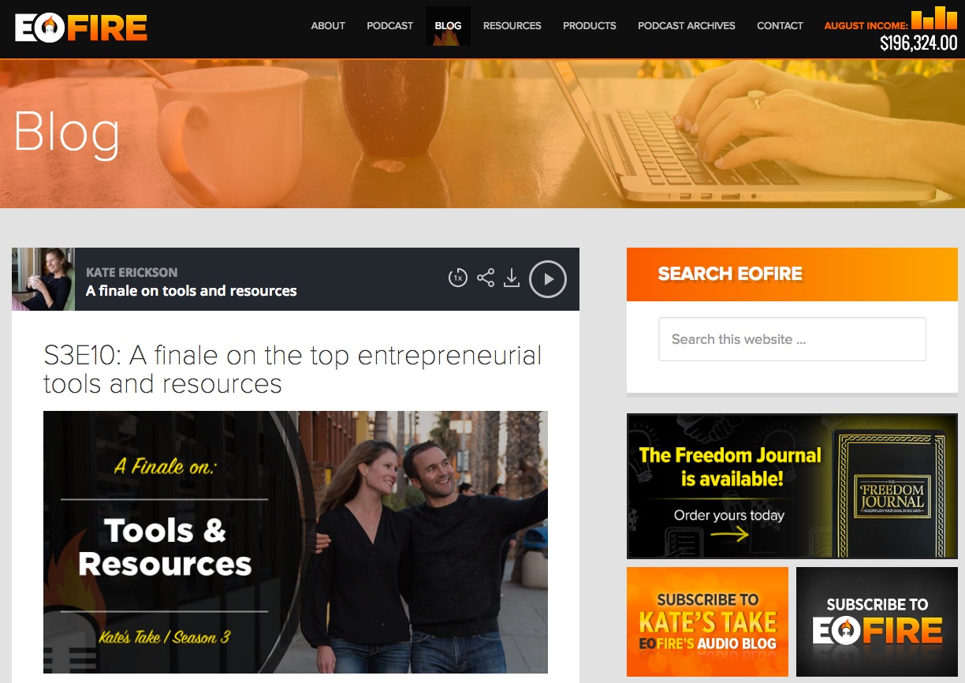Select the Blog menu tab
The height and width of the screenshot is (683, 965).
click(x=448, y=26)
